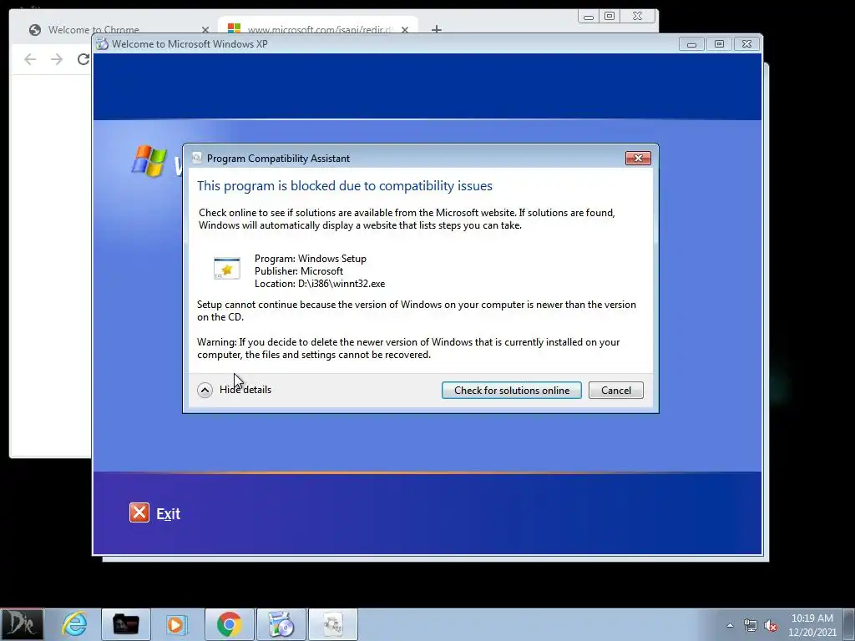Minimize the Chrome window

(589, 17)
